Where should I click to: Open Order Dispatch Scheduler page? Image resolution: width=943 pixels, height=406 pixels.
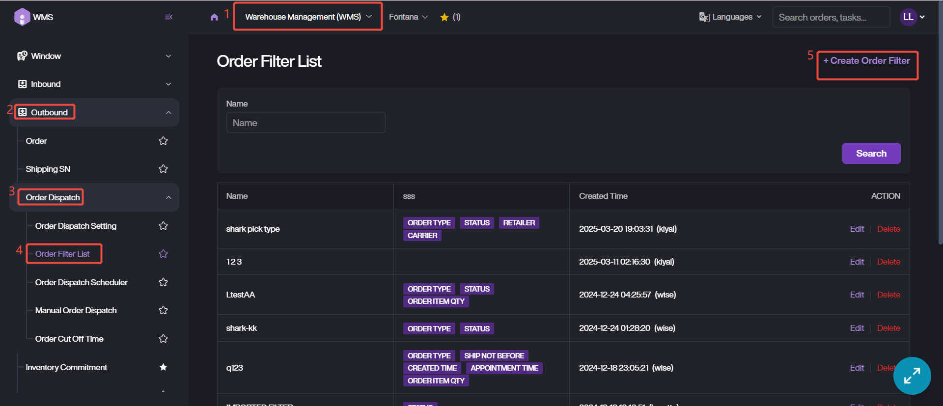pos(82,282)
